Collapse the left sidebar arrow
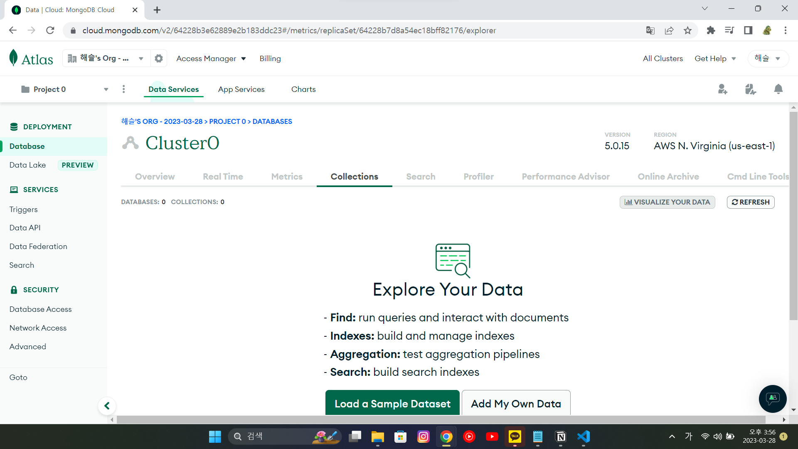798x449 pixels. click(x=107, y=406)
